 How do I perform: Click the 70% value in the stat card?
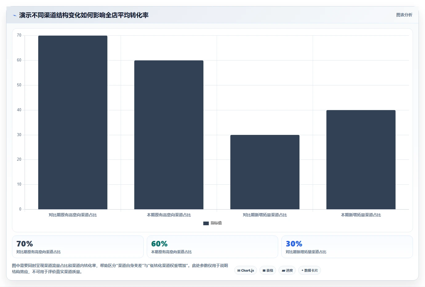(25, 244)
